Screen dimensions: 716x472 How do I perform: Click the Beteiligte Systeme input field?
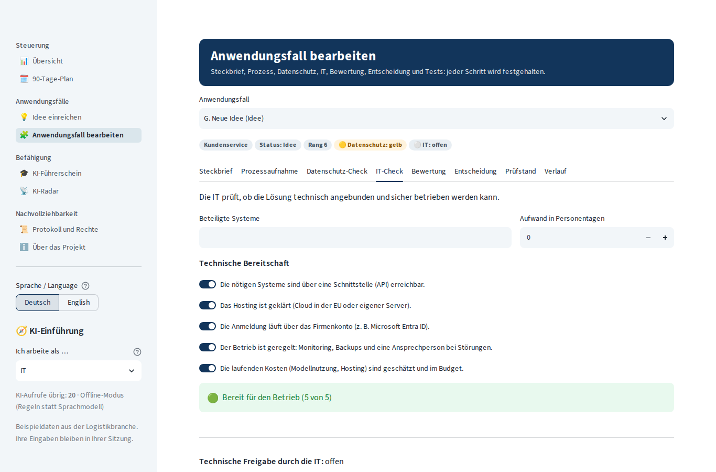355,238
